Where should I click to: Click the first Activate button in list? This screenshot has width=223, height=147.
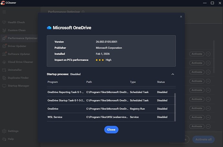[197, 54]
